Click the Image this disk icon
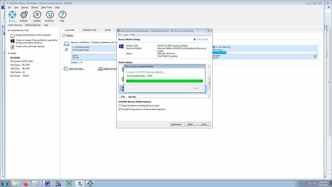The width and height of the screenshot is (332, 187). (x=100, y=69)
